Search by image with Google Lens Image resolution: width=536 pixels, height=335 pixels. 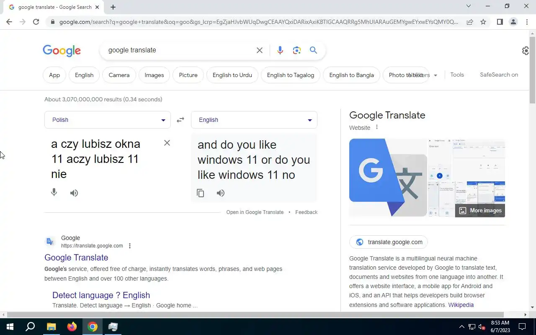pyautogui.click(x=297, y=50)
